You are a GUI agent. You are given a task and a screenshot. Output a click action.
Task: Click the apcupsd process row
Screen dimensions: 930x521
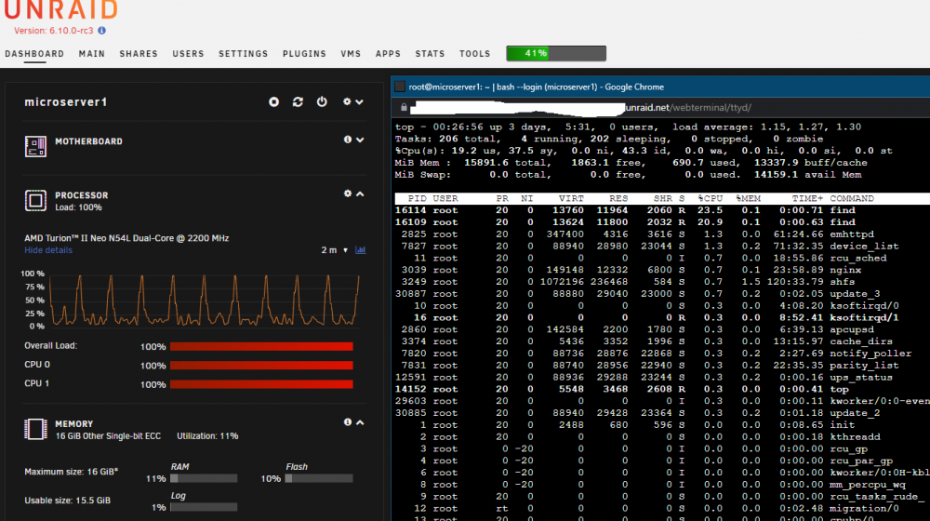click(x=662, y=329)
